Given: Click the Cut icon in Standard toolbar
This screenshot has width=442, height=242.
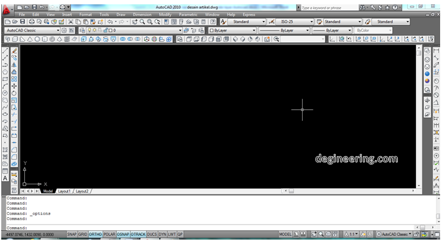Looking at the screenshot, I should click(71, 22).
